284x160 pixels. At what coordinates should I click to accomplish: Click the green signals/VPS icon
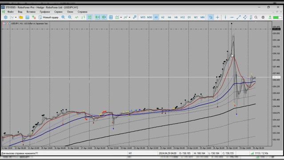tap(270, 17)
